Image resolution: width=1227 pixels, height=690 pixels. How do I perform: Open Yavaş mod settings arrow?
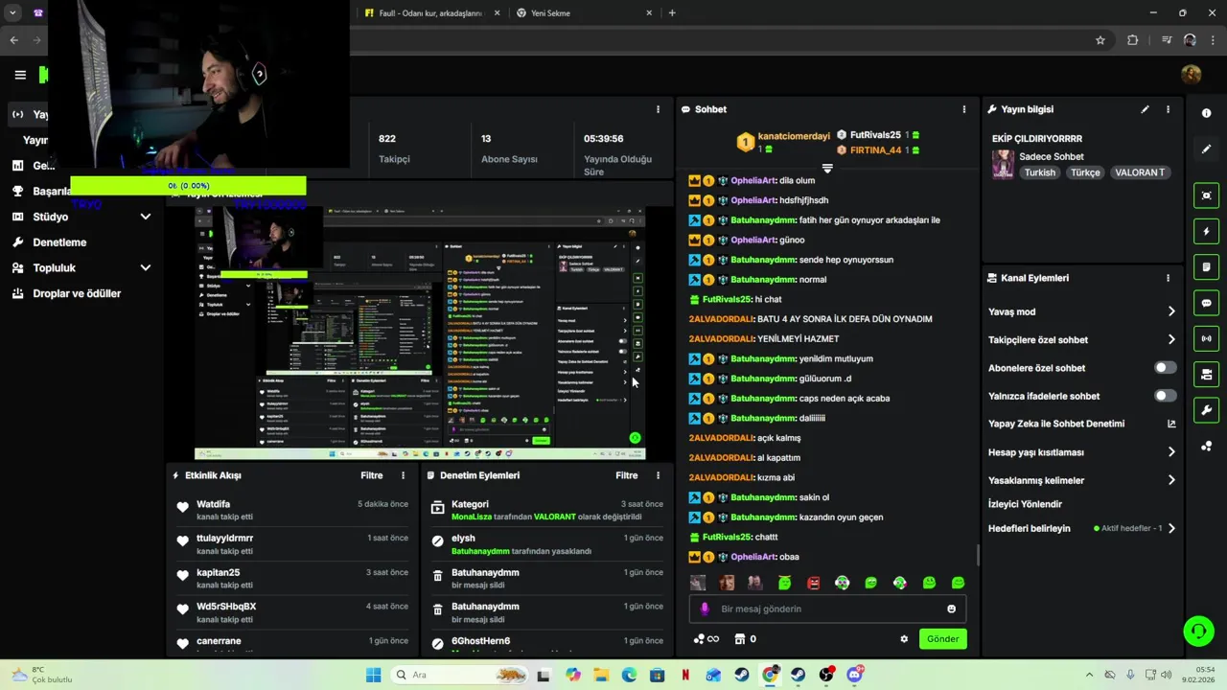tap(1171, 311)
